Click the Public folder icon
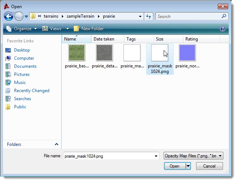The image size is (237, 182). (x=8, y=107)
